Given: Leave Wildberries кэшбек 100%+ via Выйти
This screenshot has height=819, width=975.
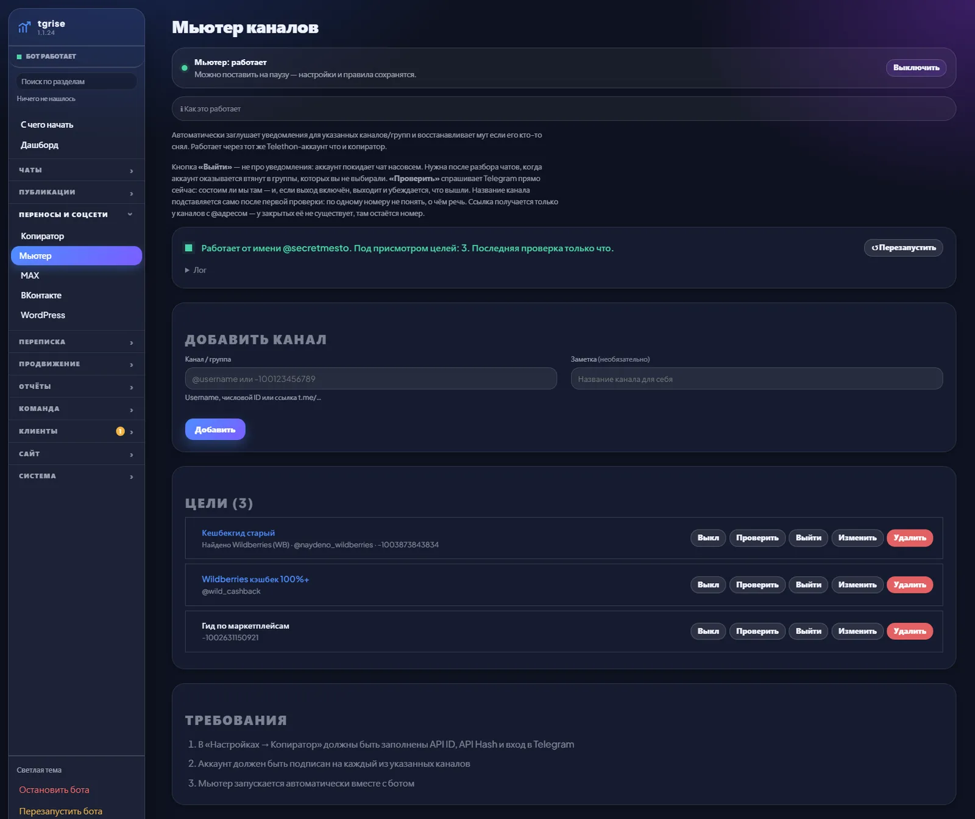Looking at the screenshot, I should (x=808, y=585).
